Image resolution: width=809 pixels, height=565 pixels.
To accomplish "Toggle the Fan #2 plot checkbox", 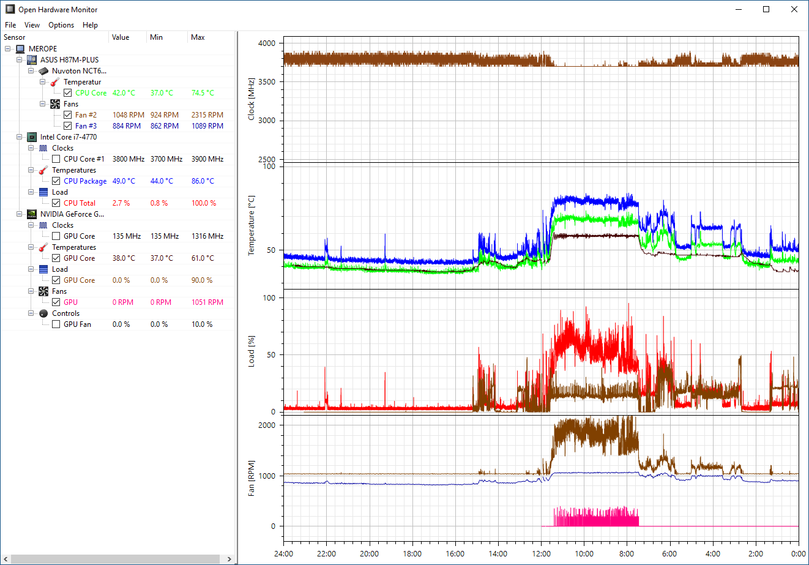I will click(x=67, y=115).
